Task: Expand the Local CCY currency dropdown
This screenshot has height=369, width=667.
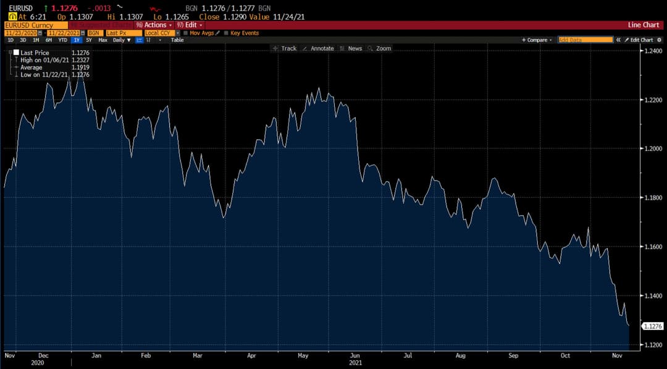Action: [178, 33]
